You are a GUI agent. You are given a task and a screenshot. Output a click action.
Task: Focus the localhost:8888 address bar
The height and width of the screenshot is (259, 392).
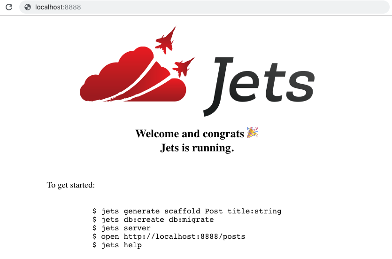[204, 7]
